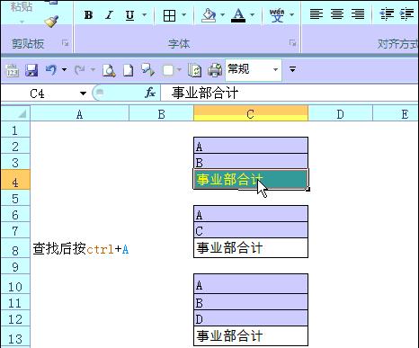Screen dimensions: 419x348
Task: Expand the Name Box dropdown arrow
Action: click(83, 94)
